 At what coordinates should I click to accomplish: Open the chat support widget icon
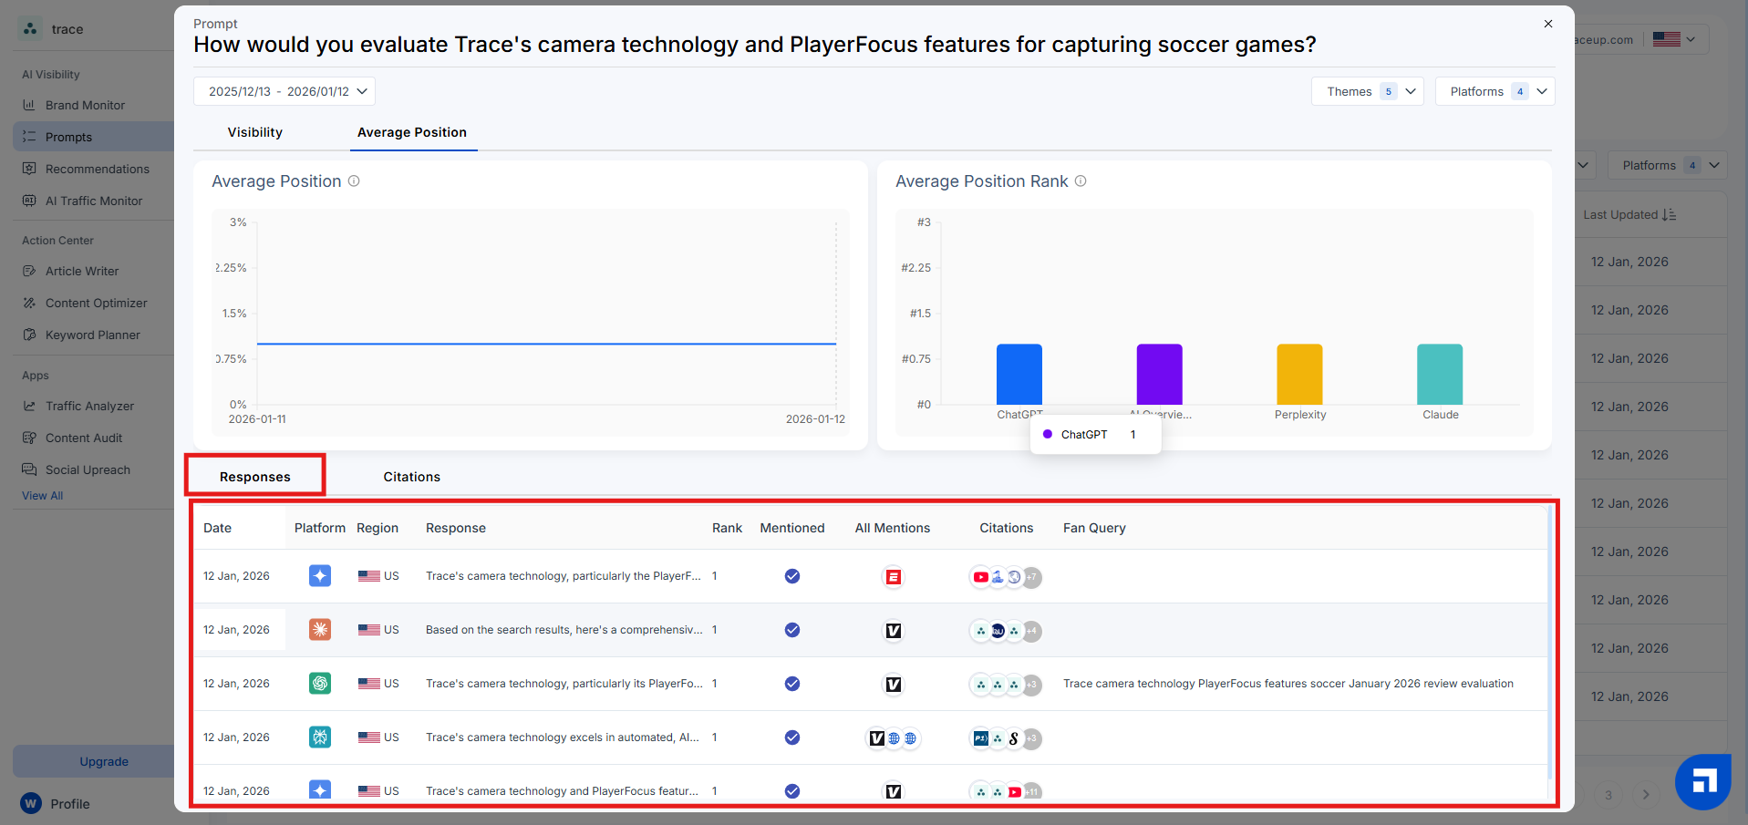coord(1702,781)
